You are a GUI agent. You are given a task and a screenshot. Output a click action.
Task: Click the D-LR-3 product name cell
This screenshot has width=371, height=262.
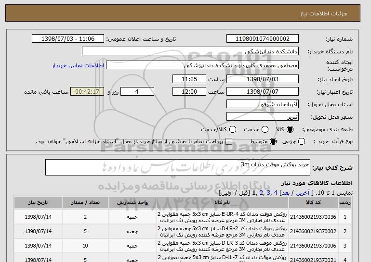[222, 246]
